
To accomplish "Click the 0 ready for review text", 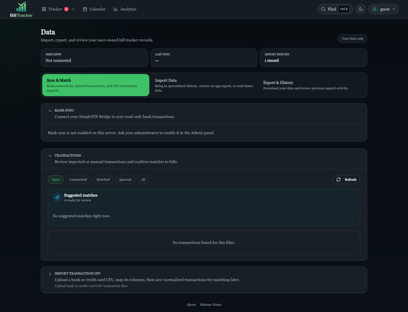I will pyautogui.click(x=78, y=200).
